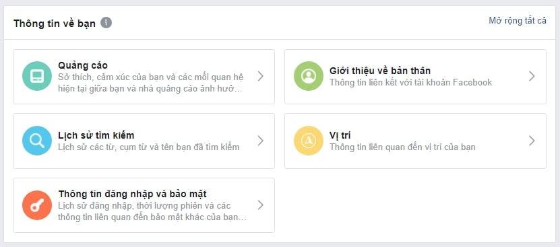Expand Giới thiệu về bản thân chevron arrow
This screenshot has height=247, width=560.
tap(532, 76)
